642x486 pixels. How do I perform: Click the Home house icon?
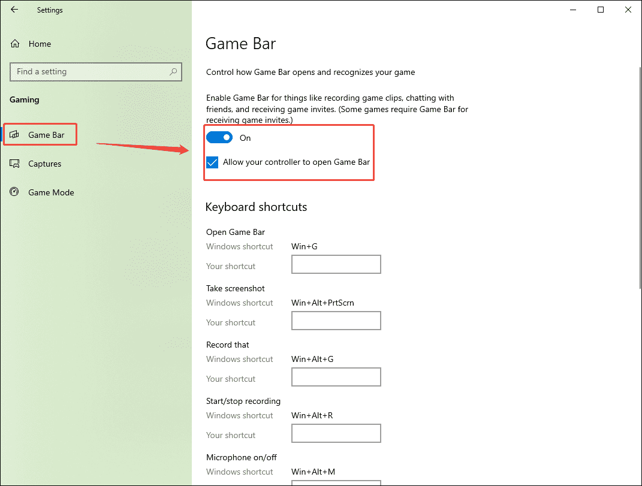coord(15,44)
